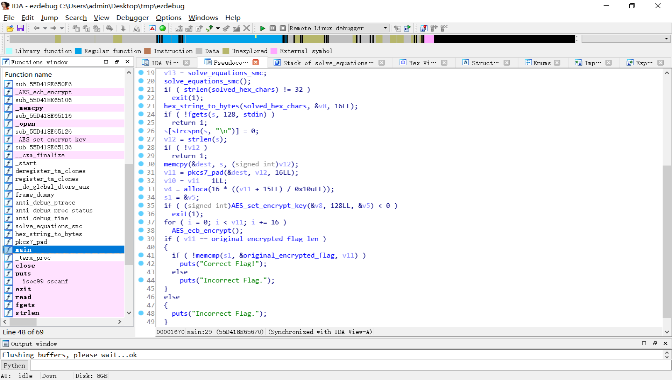Switch to the Stack of solve_equations tab
This screenshot has height=380, width=672.
328,63
